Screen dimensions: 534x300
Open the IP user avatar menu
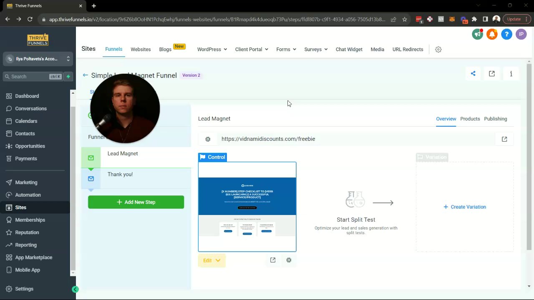521,34
